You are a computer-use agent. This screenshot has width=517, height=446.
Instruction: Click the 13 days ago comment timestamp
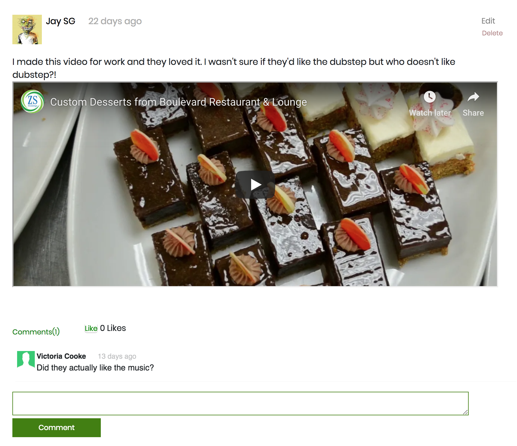[117, 356]
